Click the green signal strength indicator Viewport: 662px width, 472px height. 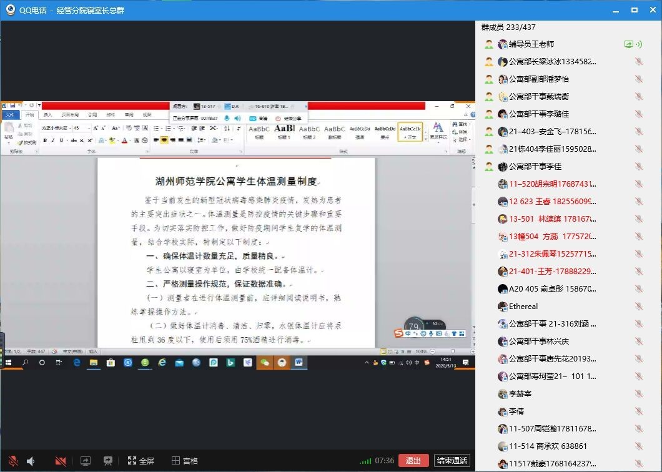tap(365, 461)
